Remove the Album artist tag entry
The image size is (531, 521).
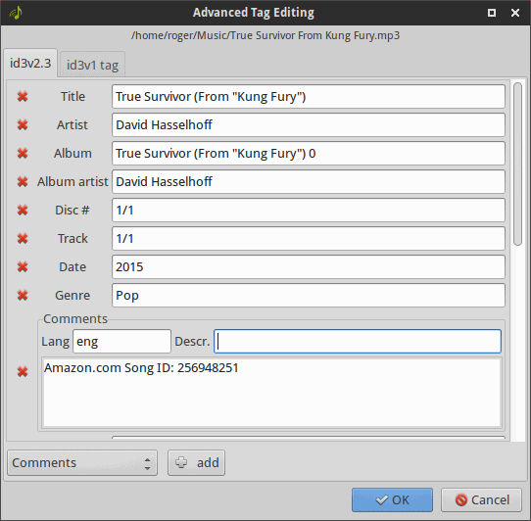[23, 182]
